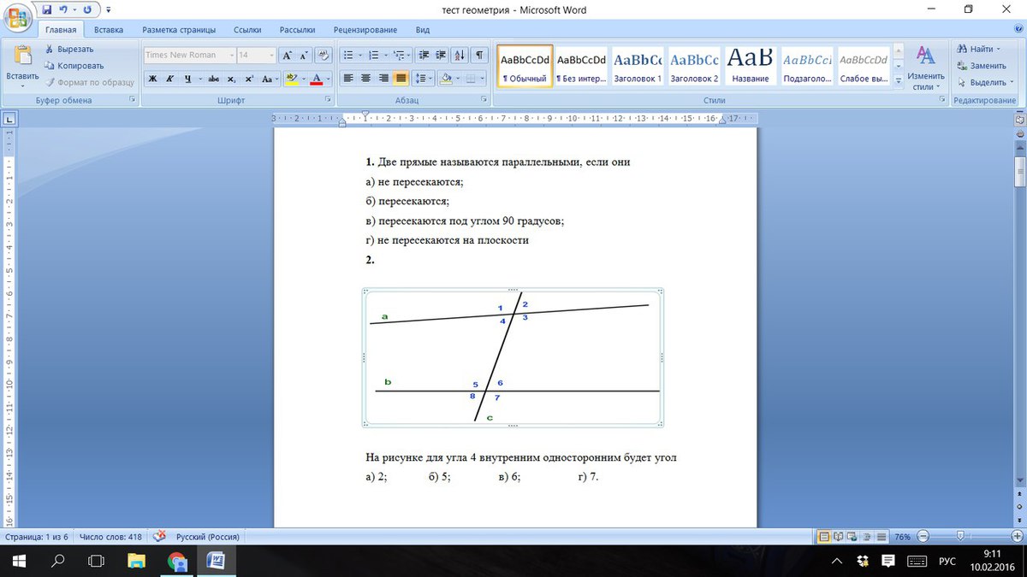Switch to Вставка tab
1027x577 pixels.
[109, 29]
